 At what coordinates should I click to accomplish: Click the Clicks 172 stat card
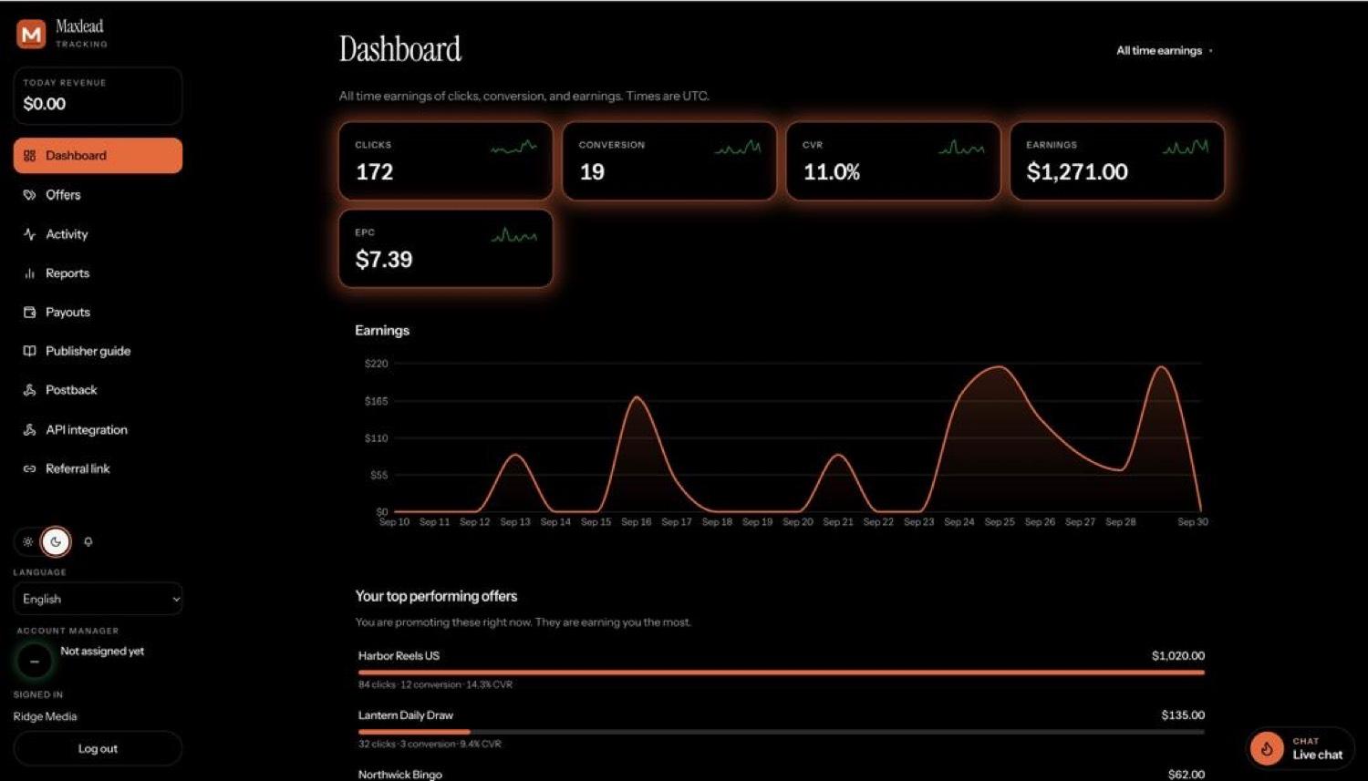[x=445, y=161]
